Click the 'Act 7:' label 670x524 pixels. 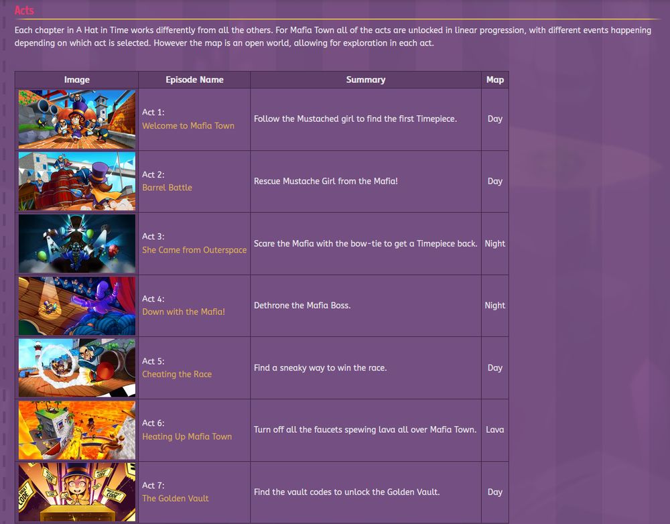pyautogui.click(x=153, y=486)
